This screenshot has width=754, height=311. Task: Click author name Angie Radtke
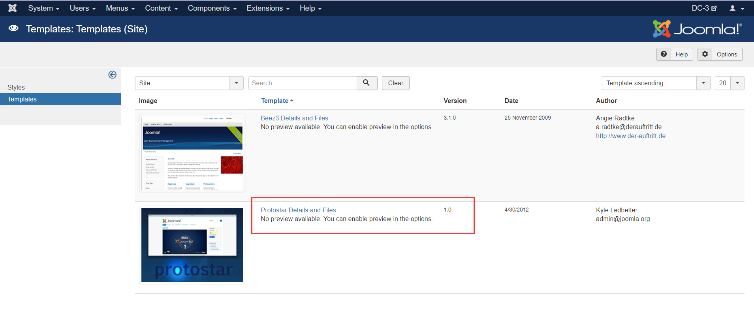click(615, 118)
